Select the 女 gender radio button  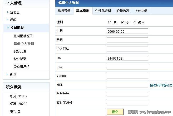122,23
